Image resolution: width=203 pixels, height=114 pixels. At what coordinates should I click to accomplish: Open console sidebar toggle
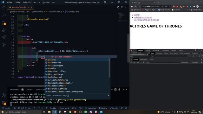(131, 62)
